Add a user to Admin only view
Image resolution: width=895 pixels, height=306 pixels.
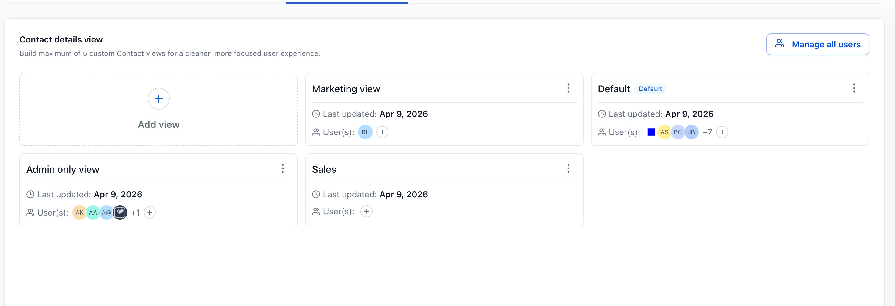[x=149, y=212]
